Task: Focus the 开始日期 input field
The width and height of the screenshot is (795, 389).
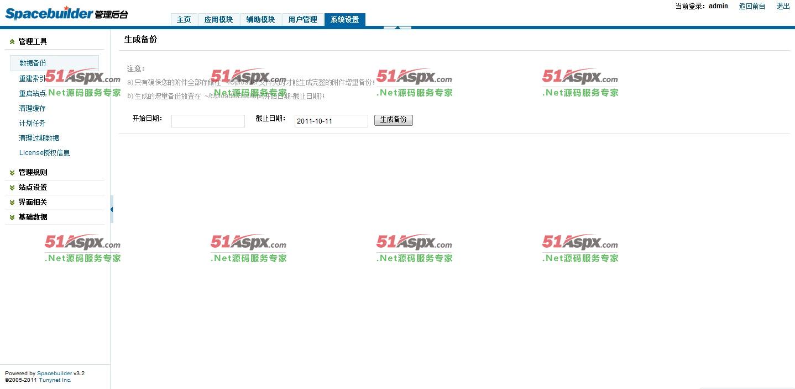Action: pyautogui.click(x=208, y=121)
